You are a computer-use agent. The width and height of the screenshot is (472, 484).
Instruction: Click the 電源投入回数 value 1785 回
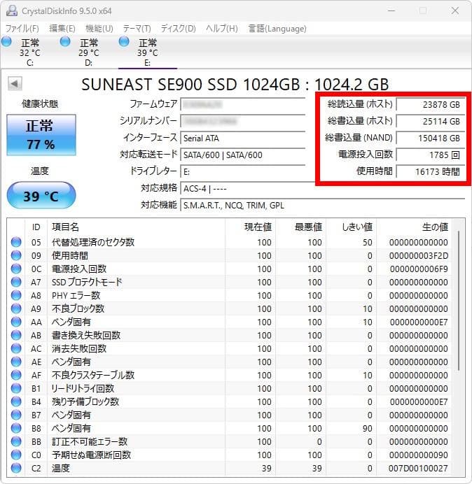click(x=431, y=155)
